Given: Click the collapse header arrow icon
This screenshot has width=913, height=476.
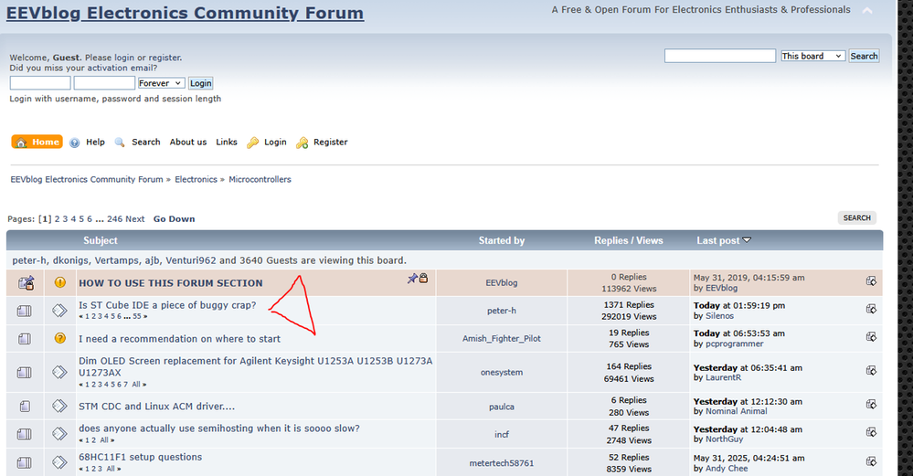Looking at the screenshot, I should [x=867, y=10].
